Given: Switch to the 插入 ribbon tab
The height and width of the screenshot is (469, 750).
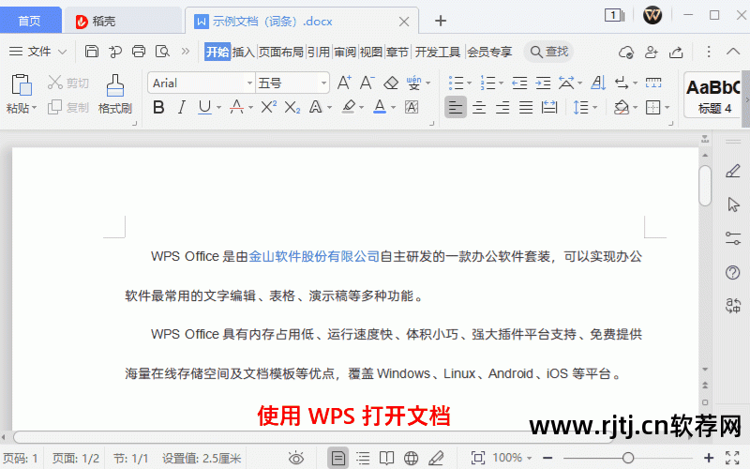Looking at the screenshot, I should [243, 52].
